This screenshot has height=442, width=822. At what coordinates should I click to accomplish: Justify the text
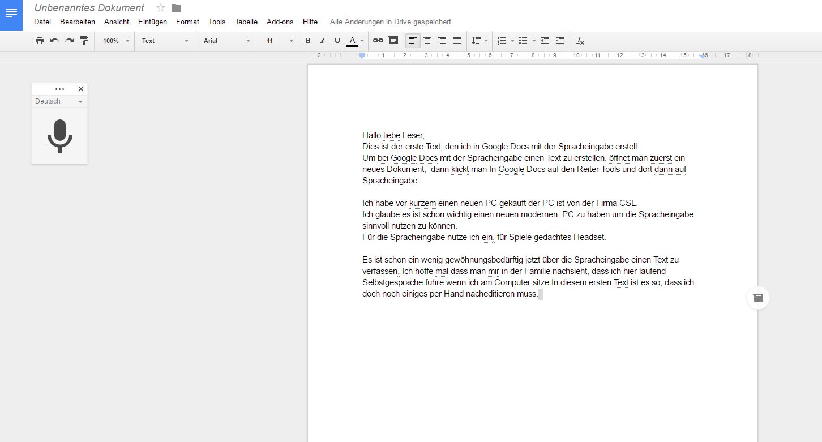tap(457, 41)
